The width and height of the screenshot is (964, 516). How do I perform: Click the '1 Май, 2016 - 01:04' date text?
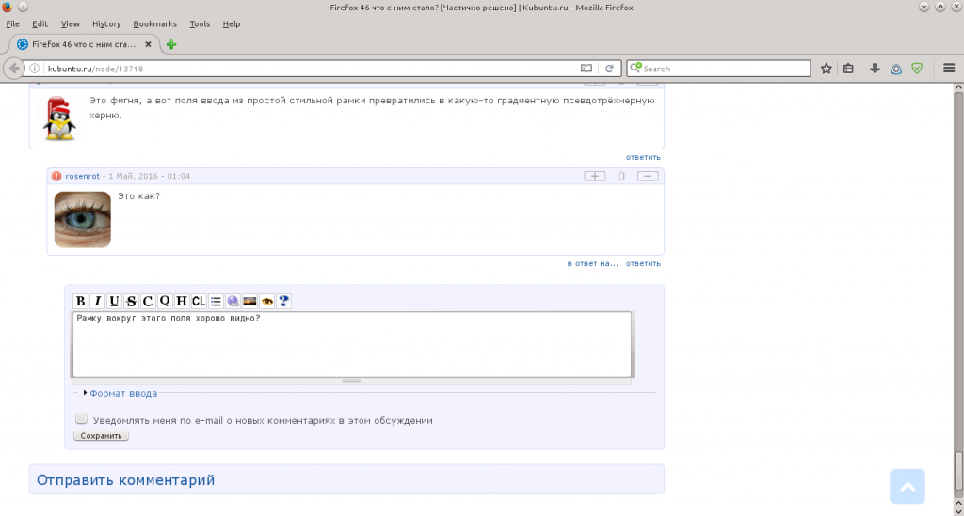click(150, 176)
